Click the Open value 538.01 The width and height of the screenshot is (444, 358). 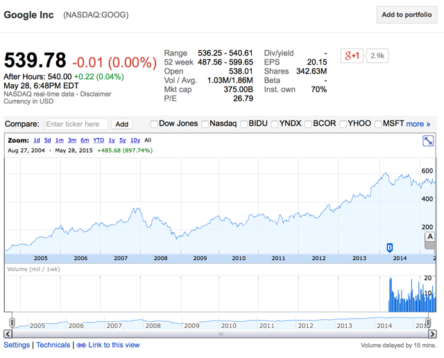241,71
